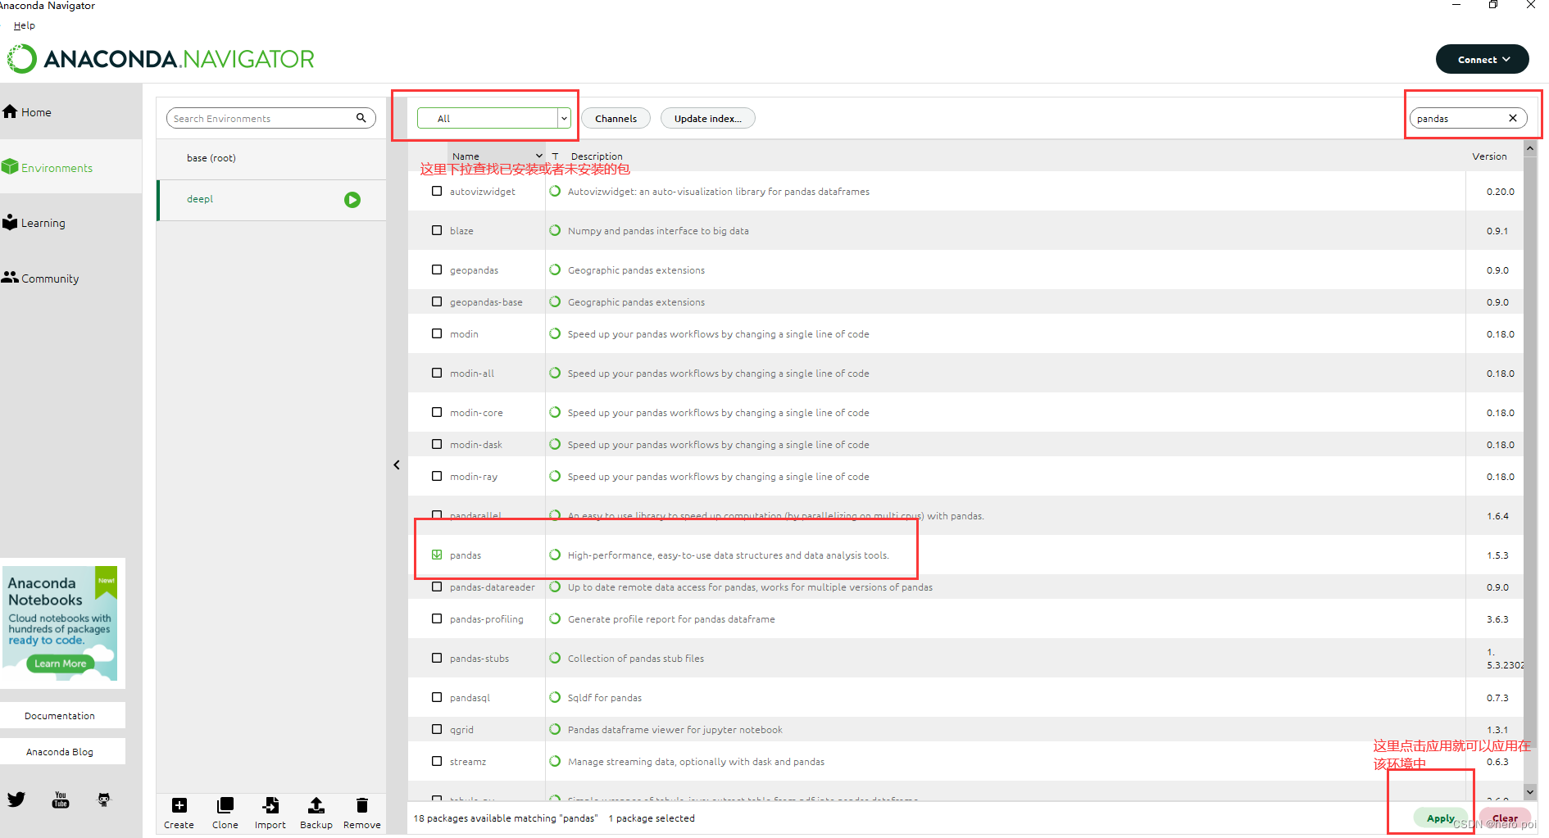Create a new environment
The image size is (1549, 838).
tap(179, 813)
